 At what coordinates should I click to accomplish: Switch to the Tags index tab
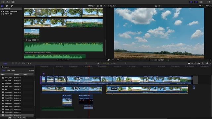click(8, 70)
